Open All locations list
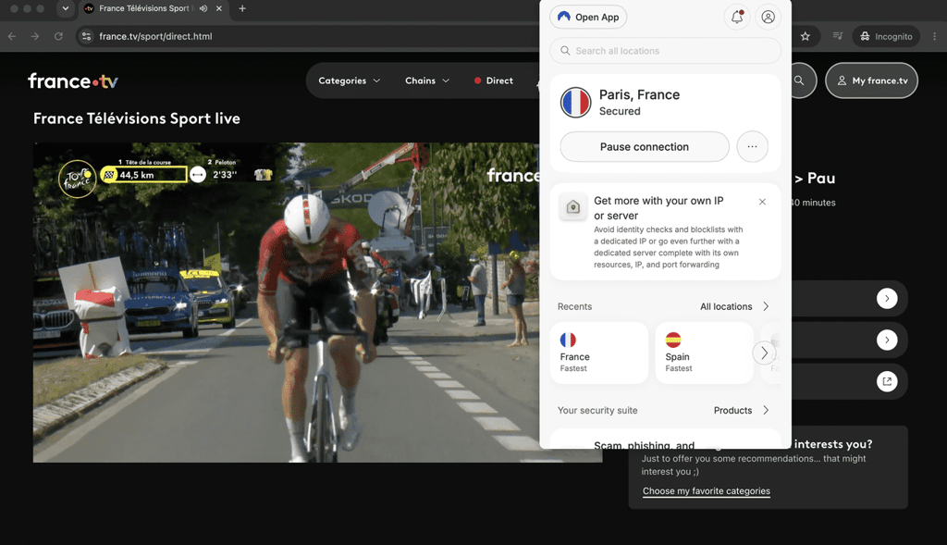The image size is (947, 545). tap(734, 306)
